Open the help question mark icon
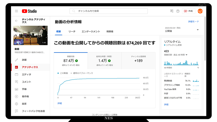 (178, 11)
